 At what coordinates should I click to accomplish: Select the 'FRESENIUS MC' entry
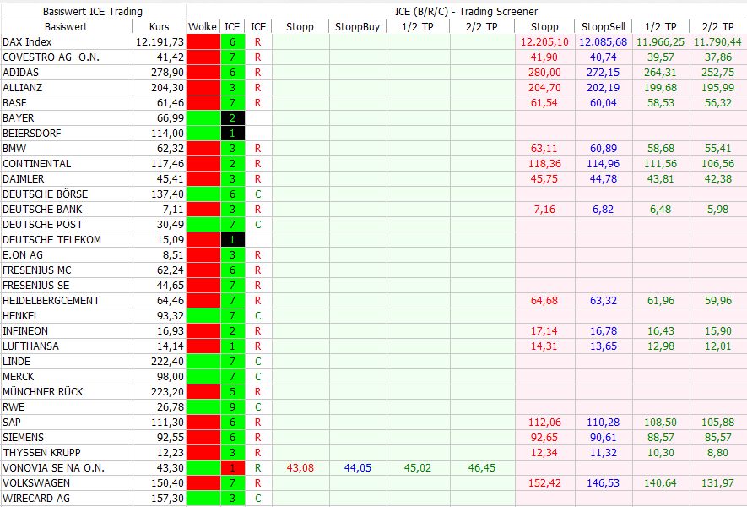point(36,270)
